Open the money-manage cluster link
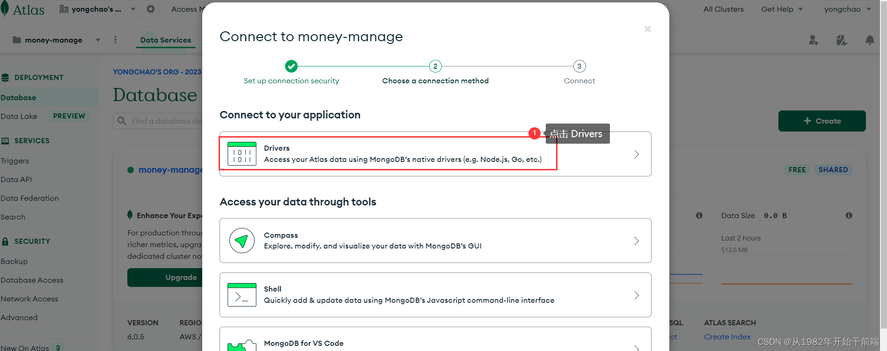The width and height of the screenshot is (887, 351). point(170,170)
